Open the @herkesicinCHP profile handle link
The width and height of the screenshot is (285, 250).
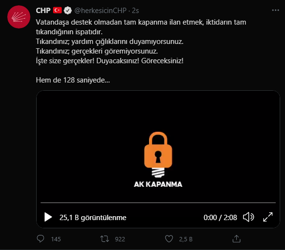[x=100, y=11]
